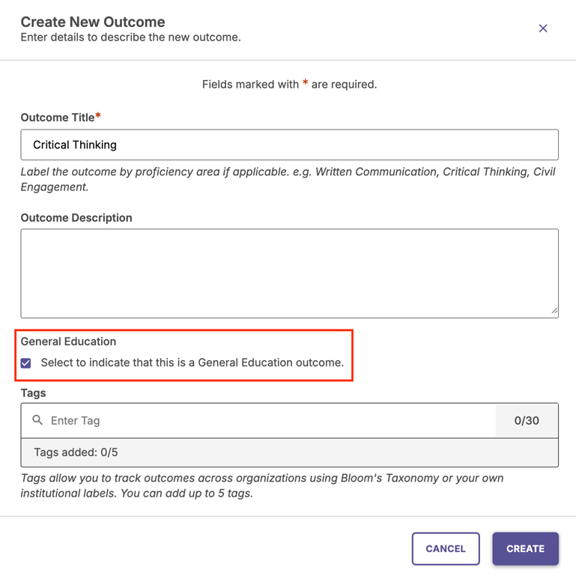Click the Tags field label
This screenshot has height=576, width=576.
tap(33, 393)
